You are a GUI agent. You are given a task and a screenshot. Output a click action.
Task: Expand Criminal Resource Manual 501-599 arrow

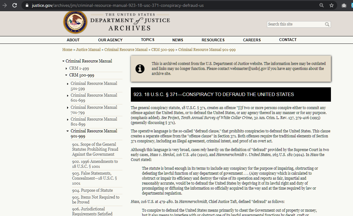pyautogui.click(x=67, y=84)
